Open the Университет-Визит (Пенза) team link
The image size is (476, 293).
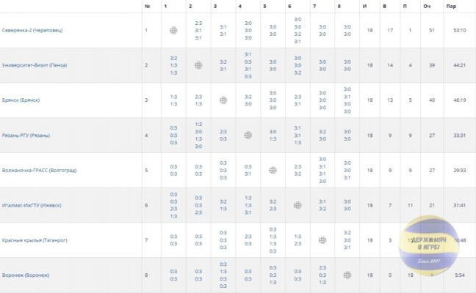(35, 65)
